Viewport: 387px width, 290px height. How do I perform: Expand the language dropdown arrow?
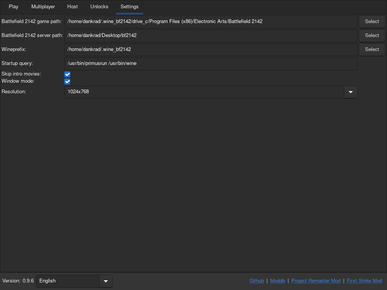tap(106, 281)
